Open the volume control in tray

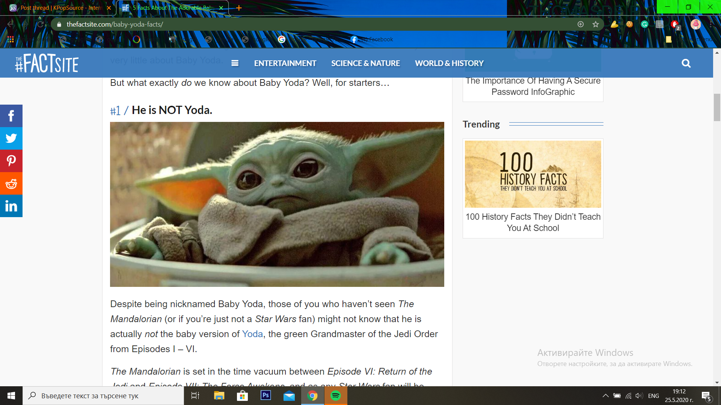click(x=639, y=396)
